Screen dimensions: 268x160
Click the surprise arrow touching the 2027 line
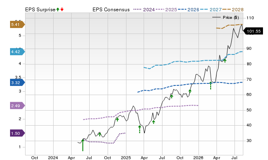(225, 60)
